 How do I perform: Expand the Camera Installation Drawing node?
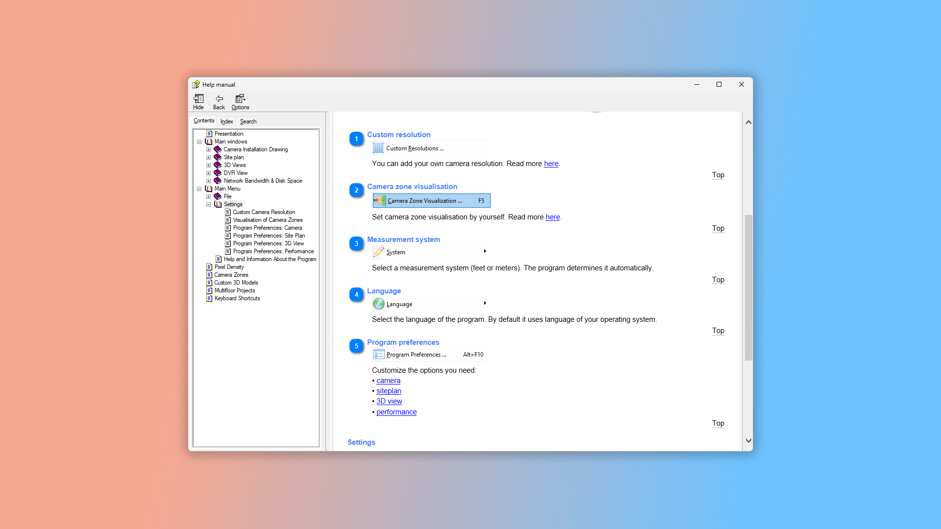click(208, 149)
